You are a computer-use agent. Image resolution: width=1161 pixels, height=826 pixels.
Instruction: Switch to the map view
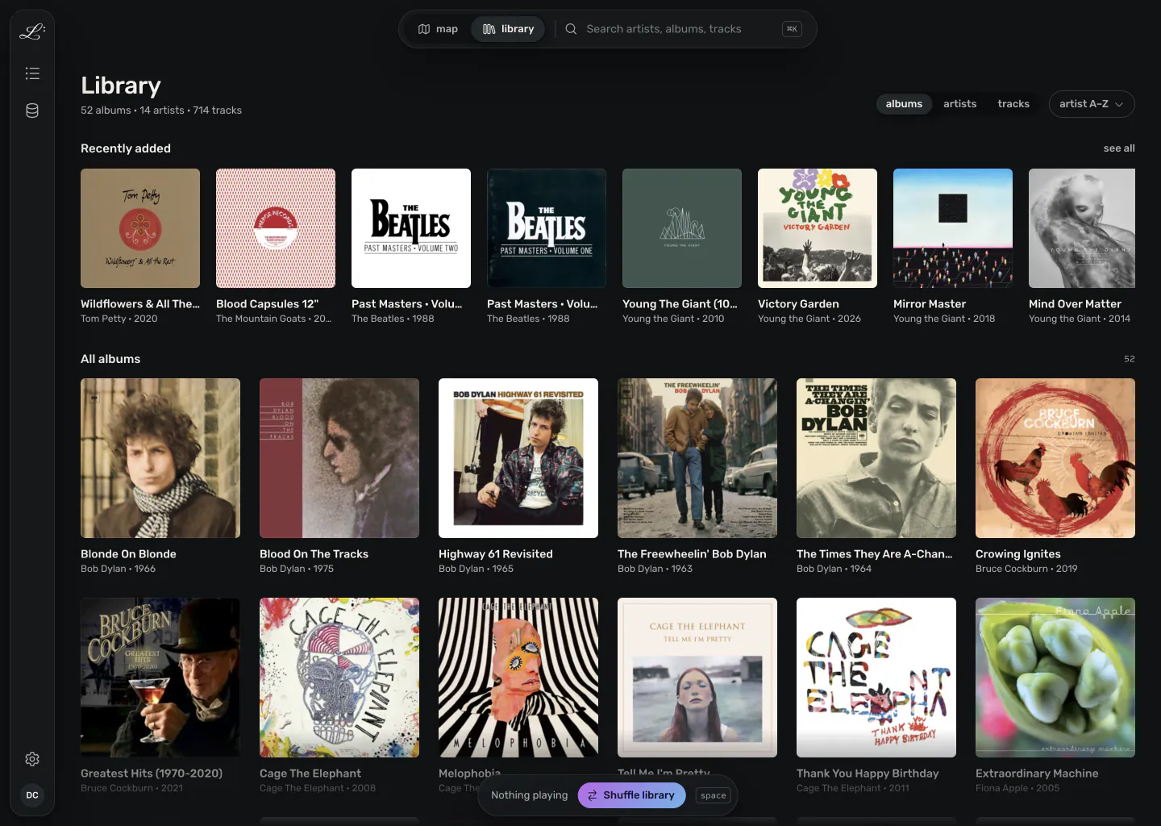pyautogui.click(x=438, y=29)
